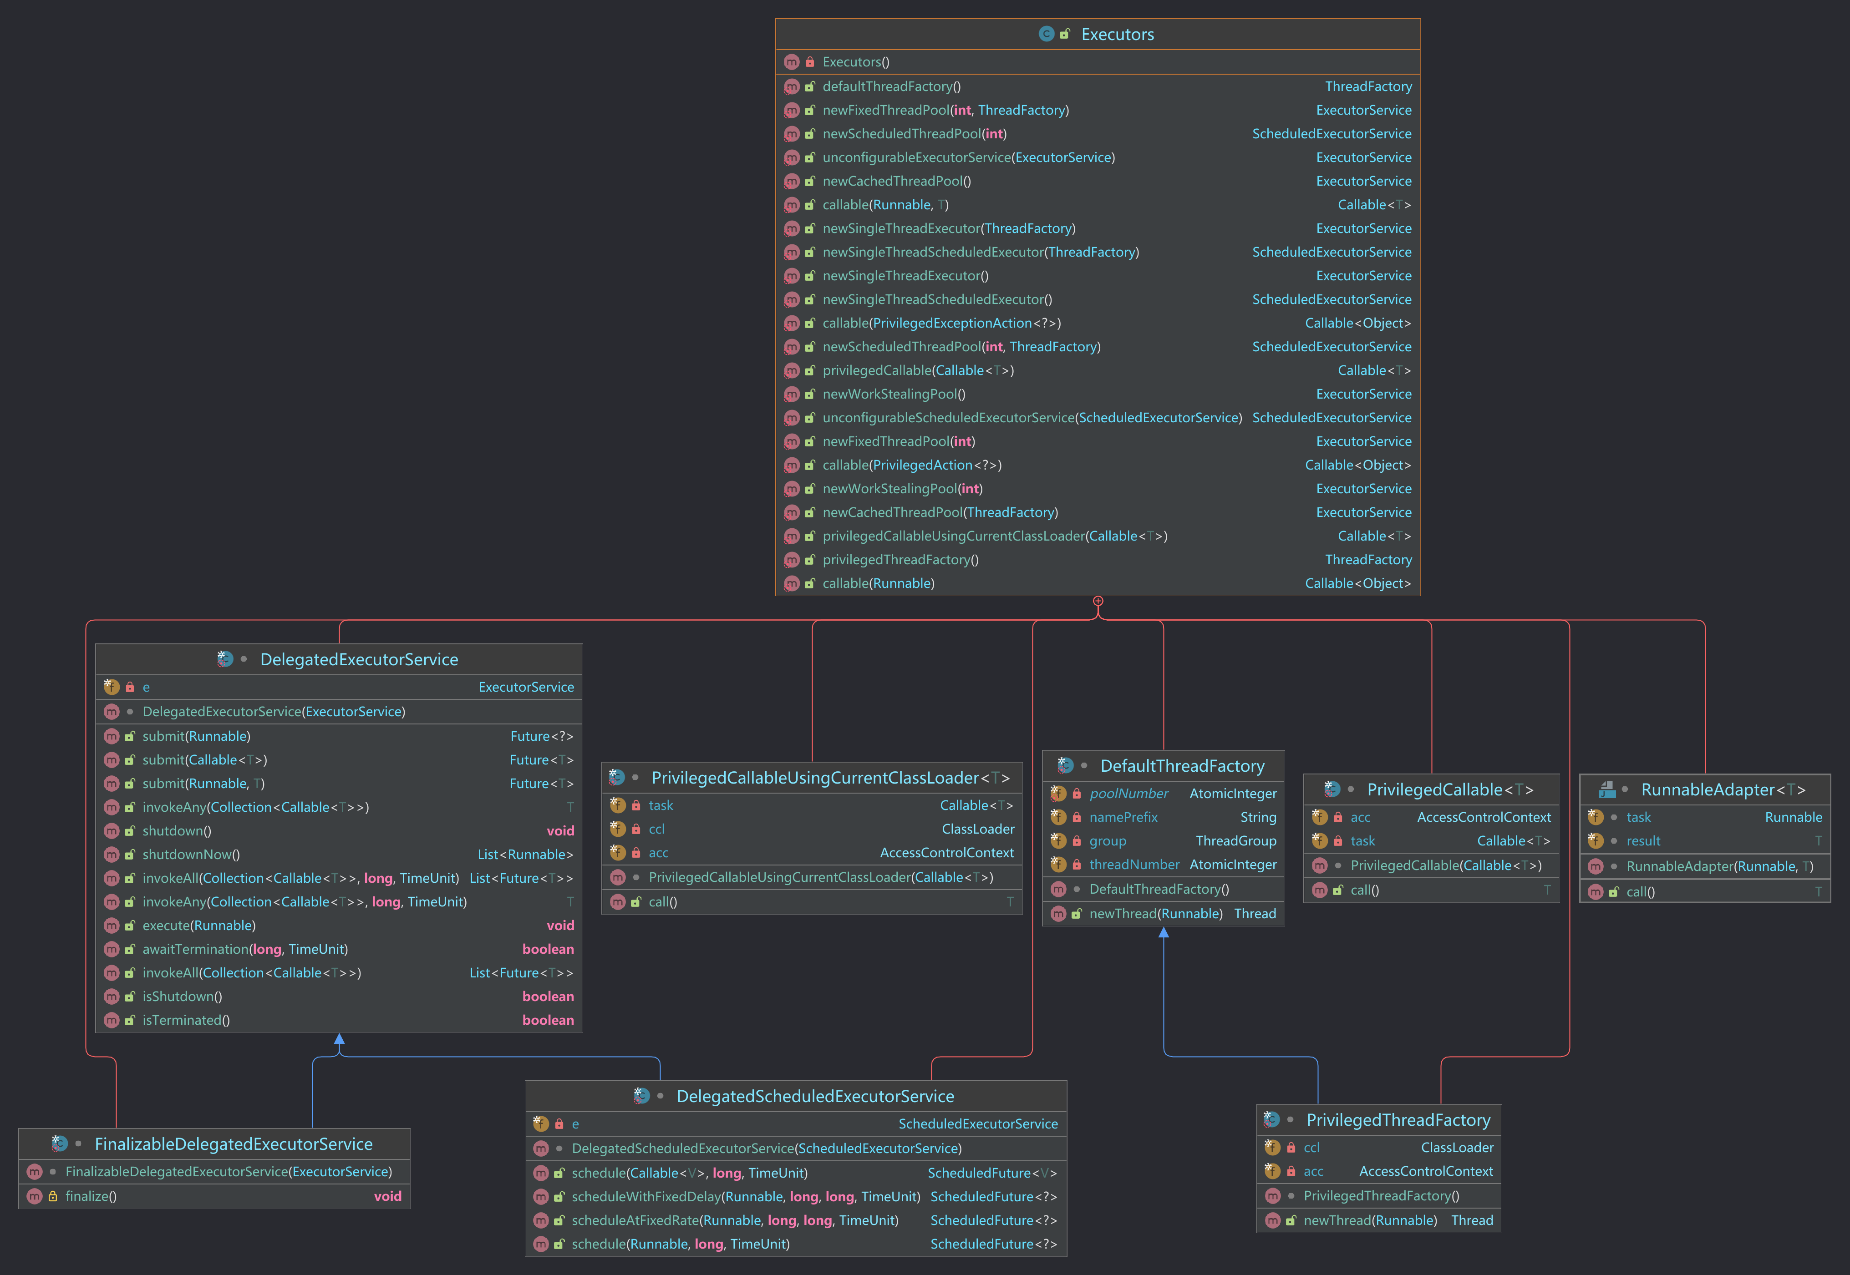Select the DelegatedScheduledExecutorService class title

coord(814,1096)
